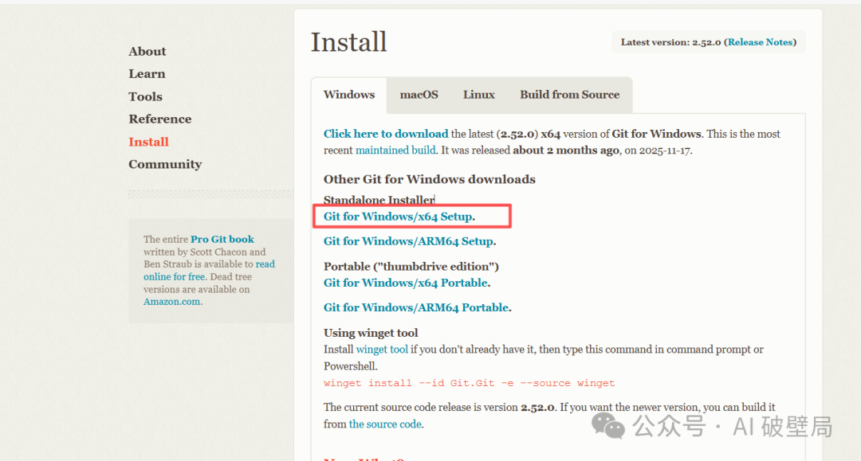Click the 'Click here to download' link
861x461 pixels.
386,134
